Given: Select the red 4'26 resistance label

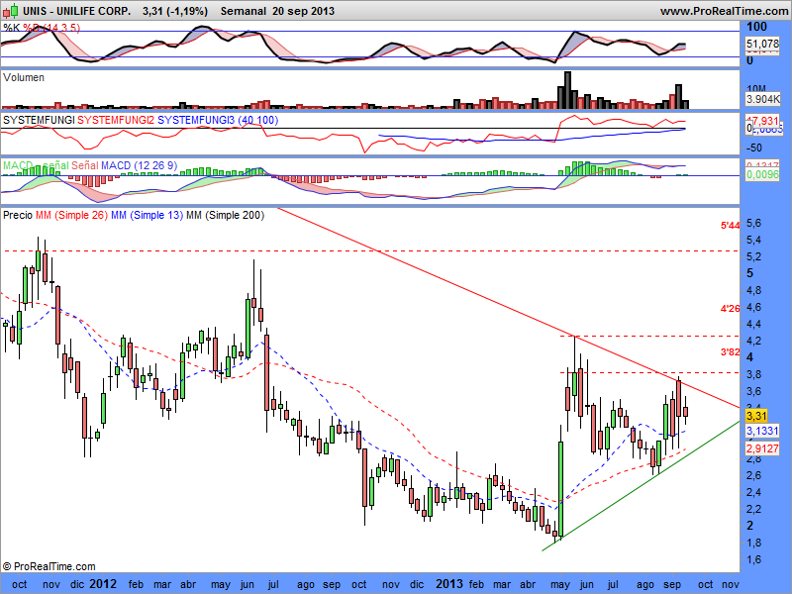Looking at the screenshot, I should click(730, 308).
